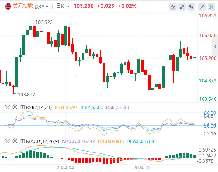
Task: Collapse the chart with shrink arrows icon
Action: tap(202, 7)
